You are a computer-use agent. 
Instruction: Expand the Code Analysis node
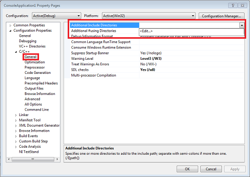point(16,147)
